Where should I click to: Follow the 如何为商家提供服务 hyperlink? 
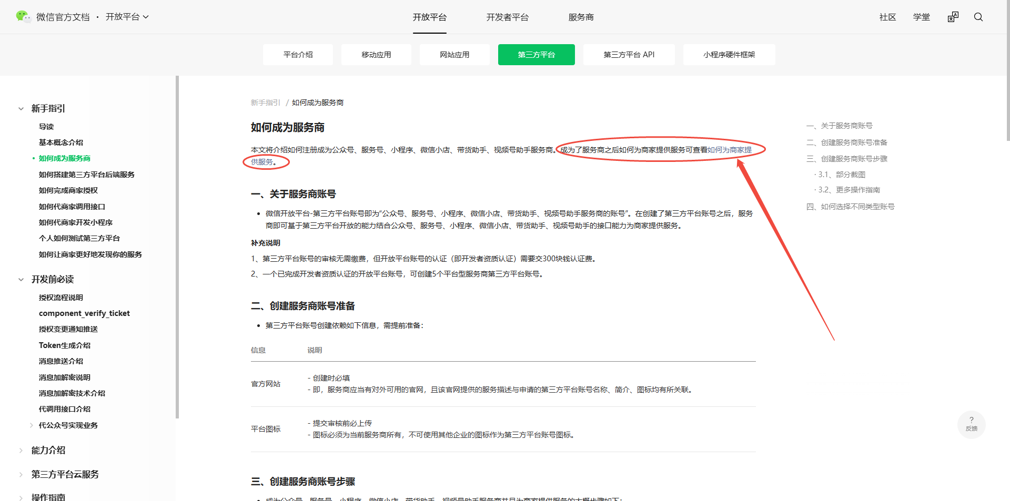pyautogui.click(x=730, y=150)
